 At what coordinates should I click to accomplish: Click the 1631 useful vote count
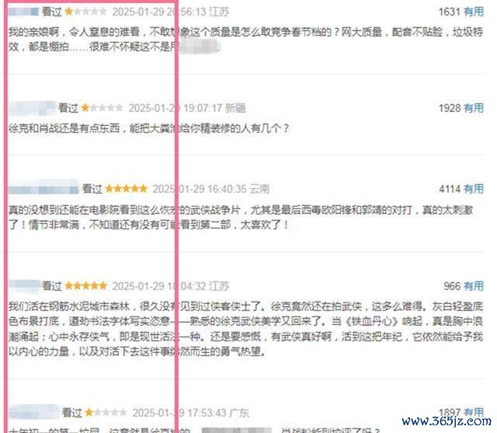coord(450,12)
